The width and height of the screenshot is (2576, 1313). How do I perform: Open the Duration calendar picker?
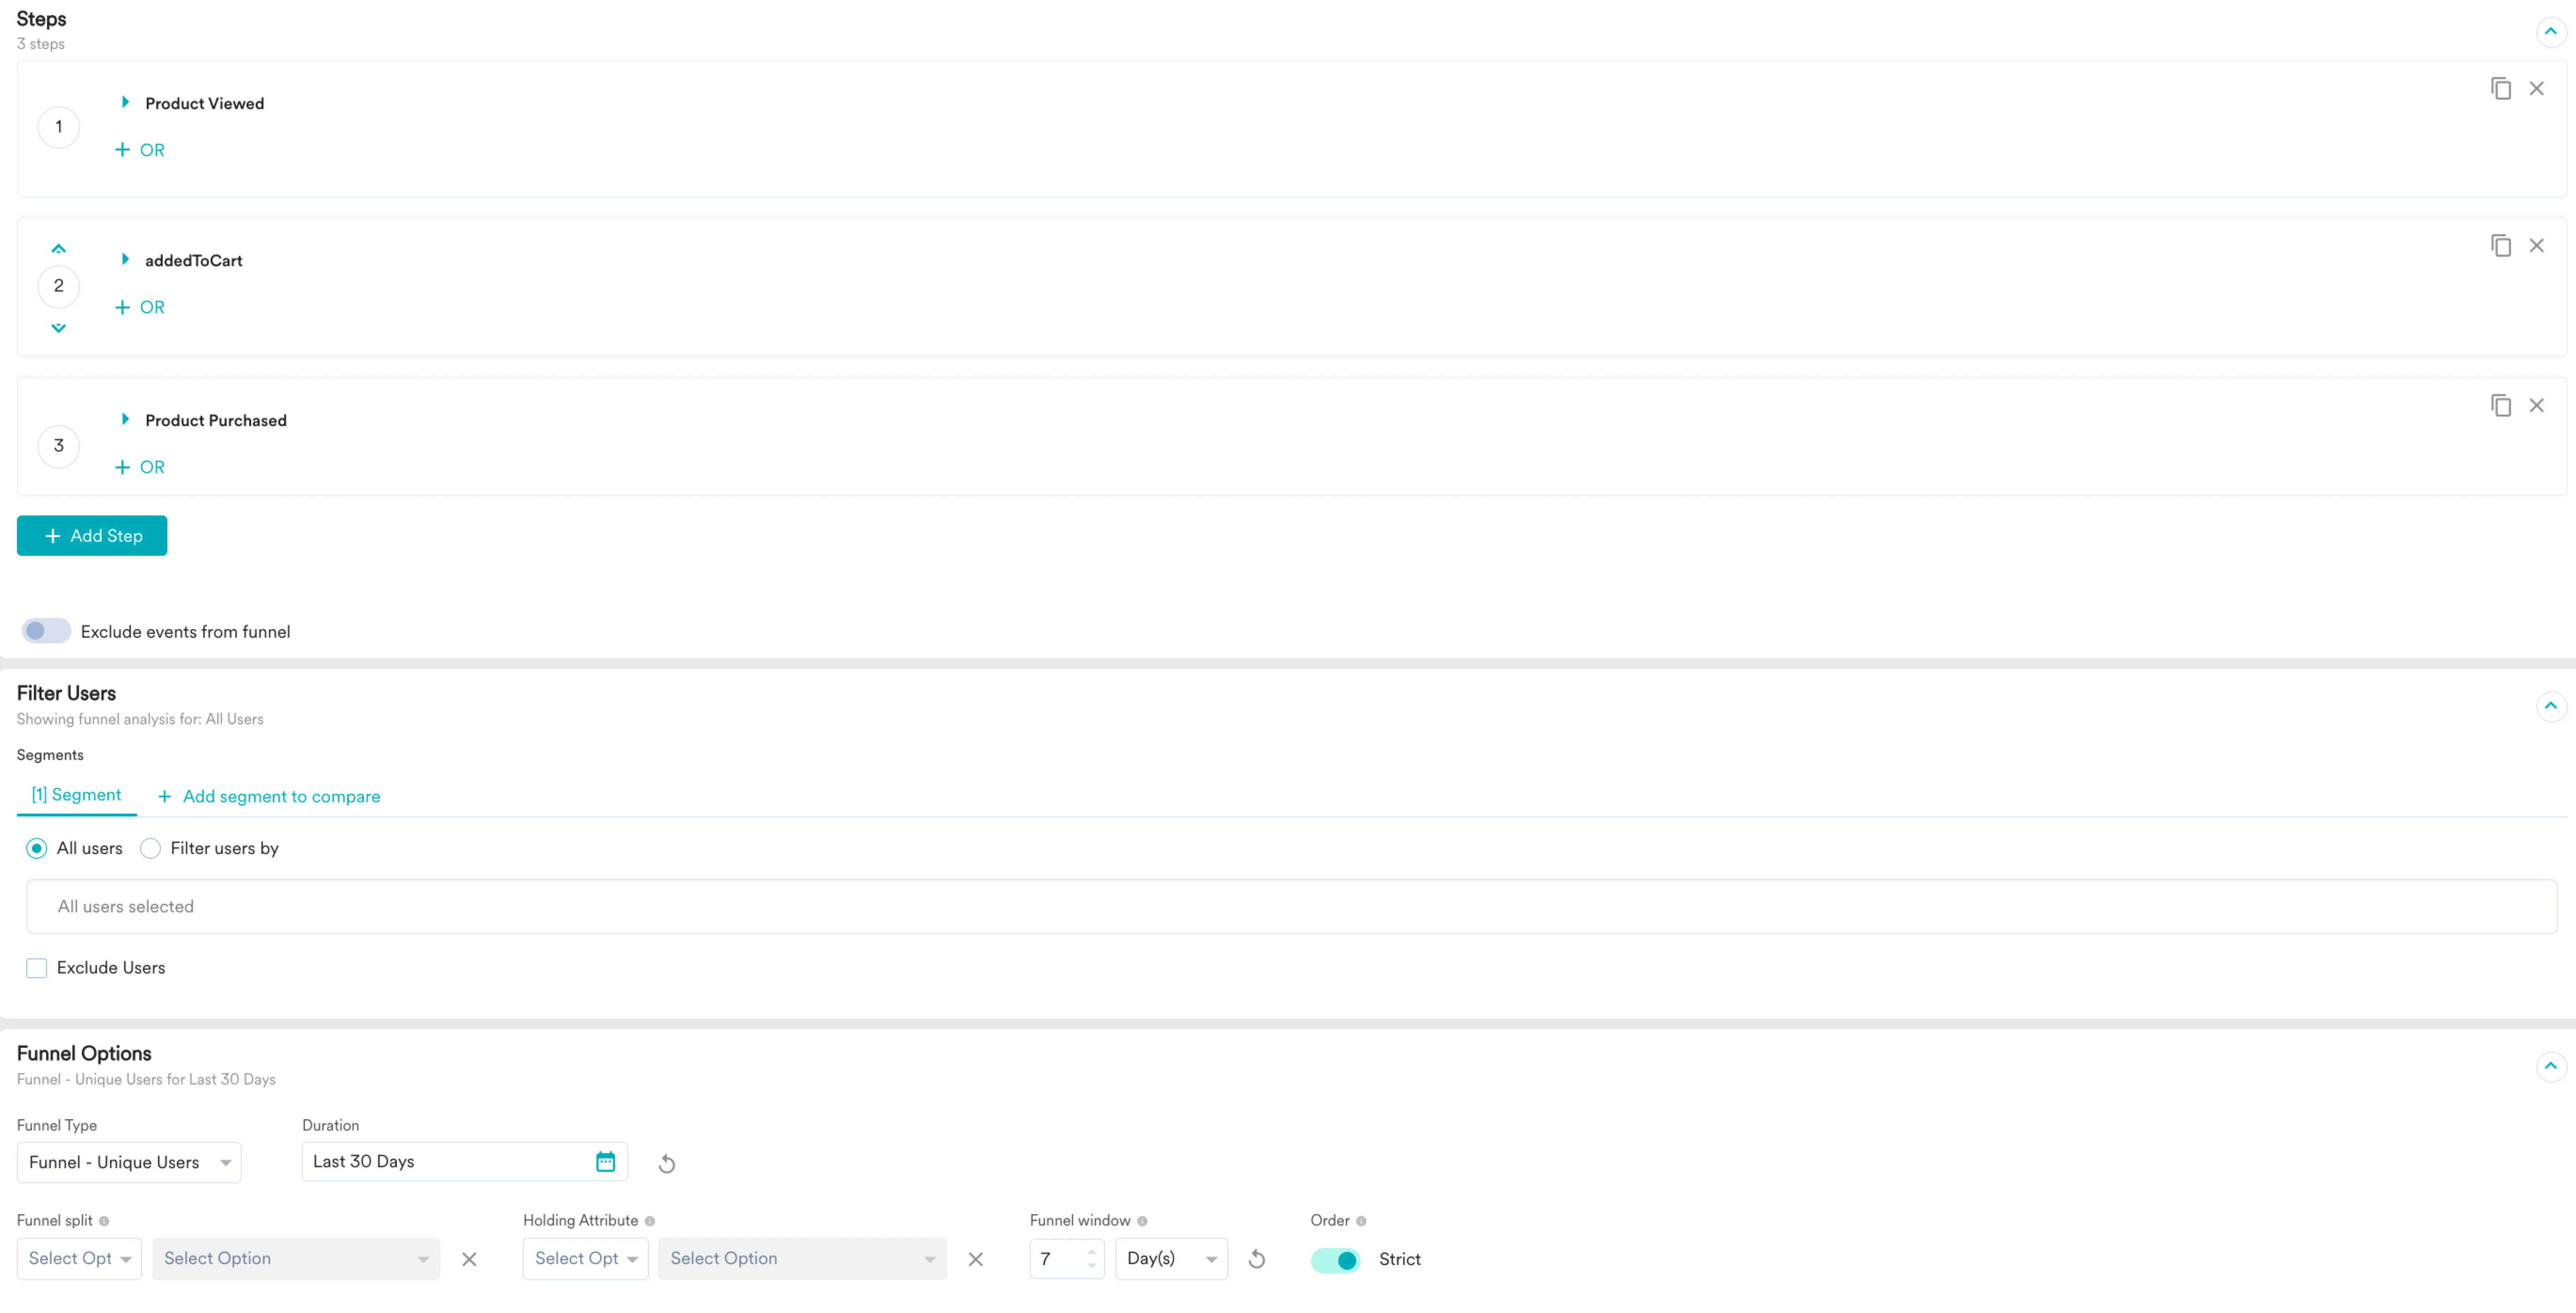pos(605,1161)
